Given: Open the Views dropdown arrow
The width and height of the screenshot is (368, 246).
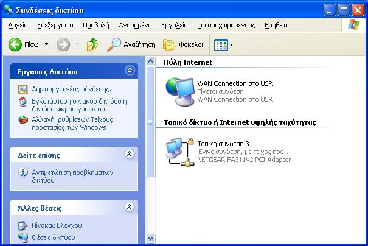Looking at the screenshot, I should tap(231, 44).
